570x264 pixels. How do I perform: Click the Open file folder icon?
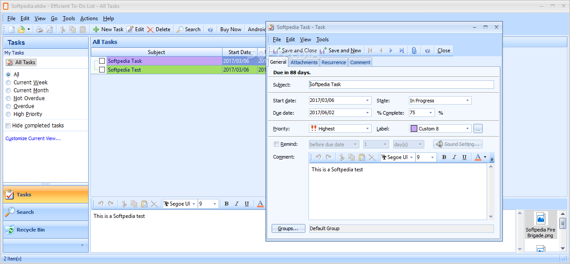pos(21,29)
